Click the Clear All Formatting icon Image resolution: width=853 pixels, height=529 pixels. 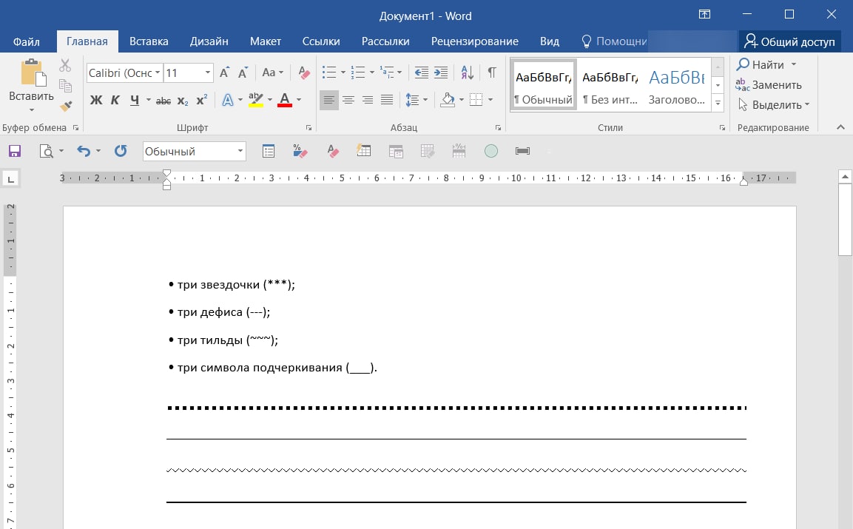coord(304,73)
